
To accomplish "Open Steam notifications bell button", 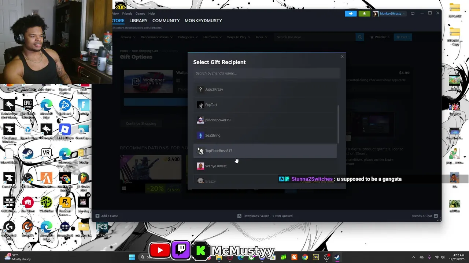I will tap(364, 14).
